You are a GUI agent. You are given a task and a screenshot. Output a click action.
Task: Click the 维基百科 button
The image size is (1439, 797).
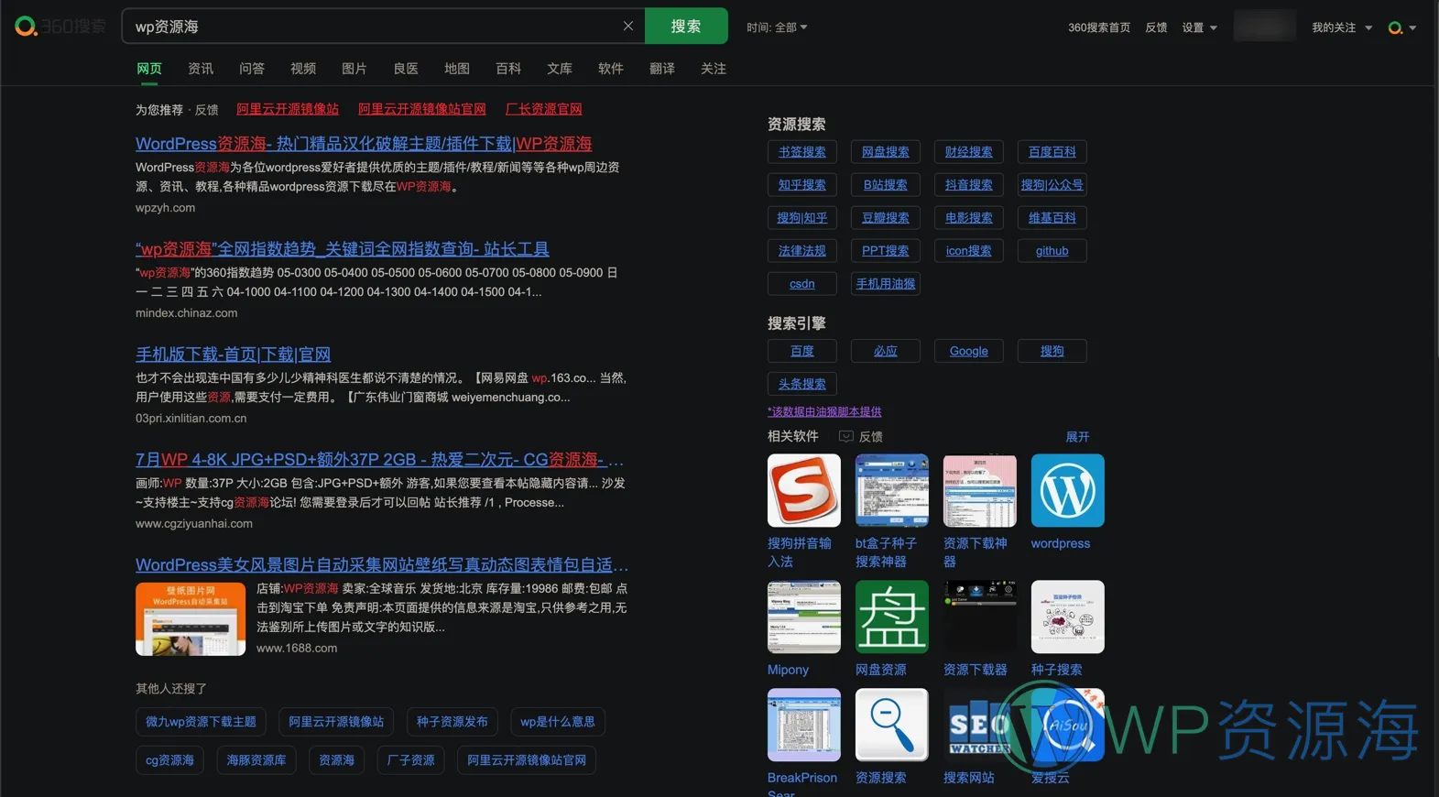coord(1052,218)
